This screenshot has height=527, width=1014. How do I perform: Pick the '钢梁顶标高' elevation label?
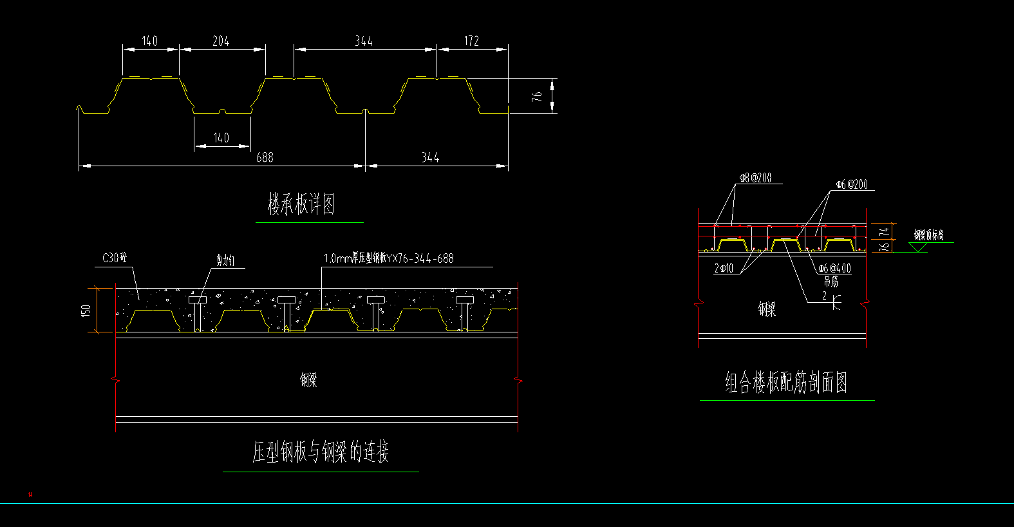[x=929, y=235]
